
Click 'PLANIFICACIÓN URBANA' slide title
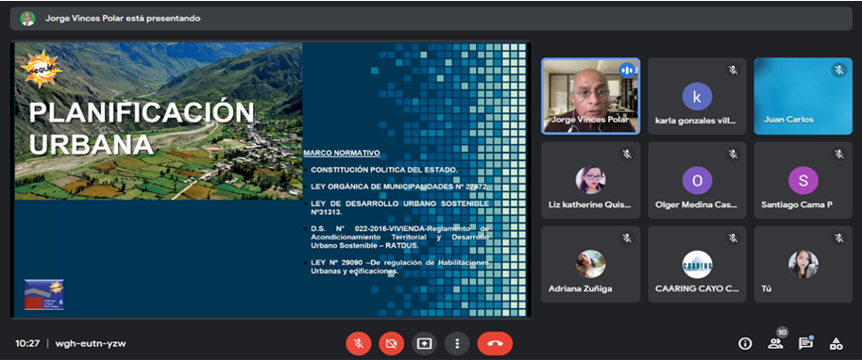click(x=142, y=128)
